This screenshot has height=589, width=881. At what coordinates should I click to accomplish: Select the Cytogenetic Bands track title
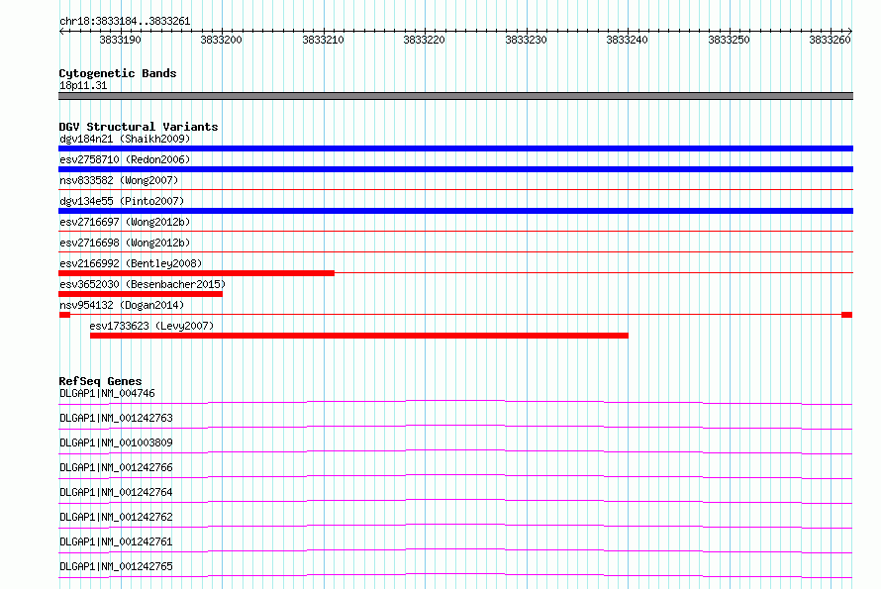click(x=118, y=73)
